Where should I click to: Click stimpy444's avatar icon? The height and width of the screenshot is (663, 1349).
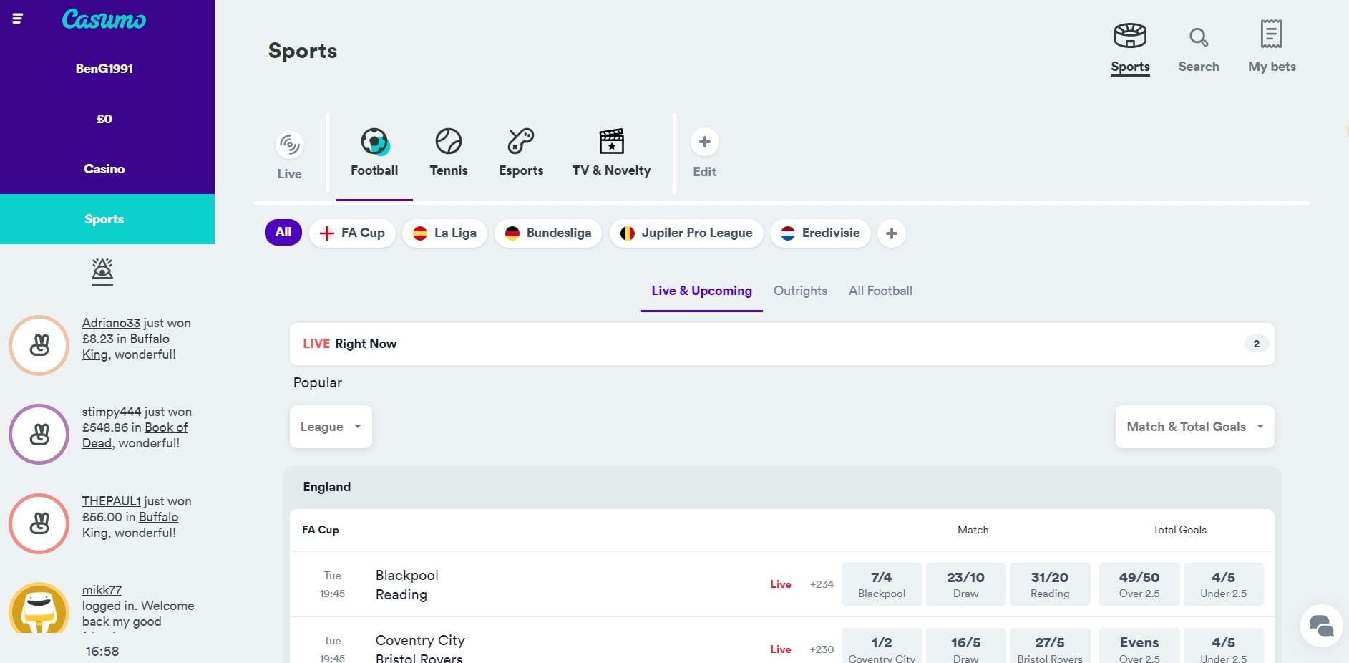(39, 434)
